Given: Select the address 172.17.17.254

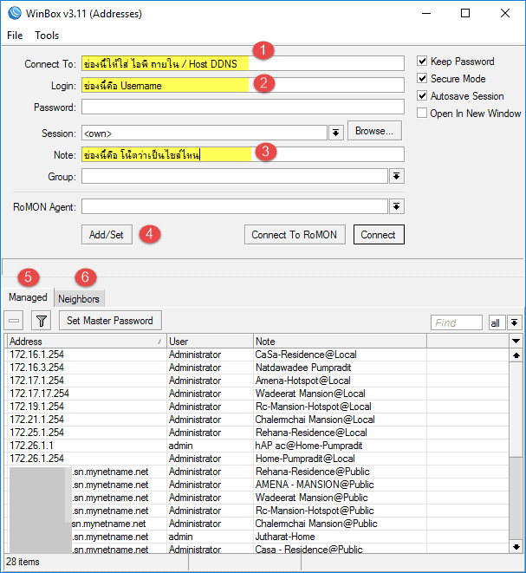Looking at the screenshot, I should pos(40,394).
